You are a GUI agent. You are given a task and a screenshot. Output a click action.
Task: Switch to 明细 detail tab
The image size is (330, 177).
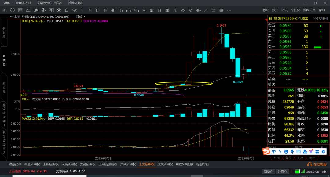pos(277,158)
